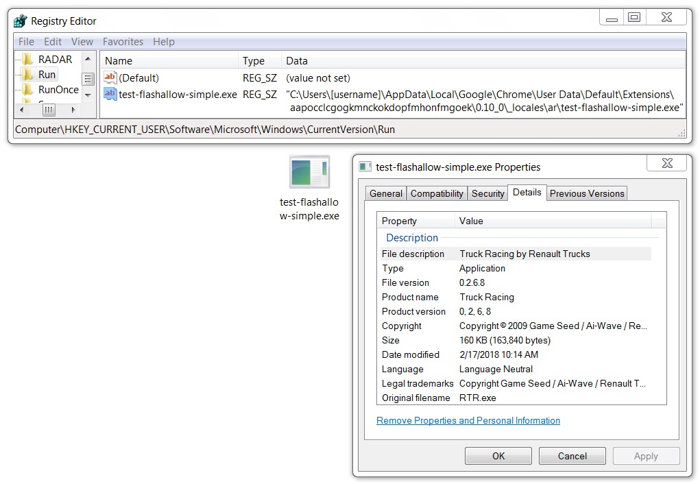Click the OK button
Image resolution: width=700 pixels, height=484 pixels.
click(498, 456)
